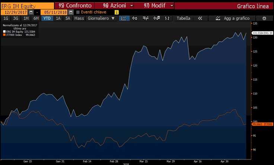Select the Mass time range
274x165 pixels.
79,18
